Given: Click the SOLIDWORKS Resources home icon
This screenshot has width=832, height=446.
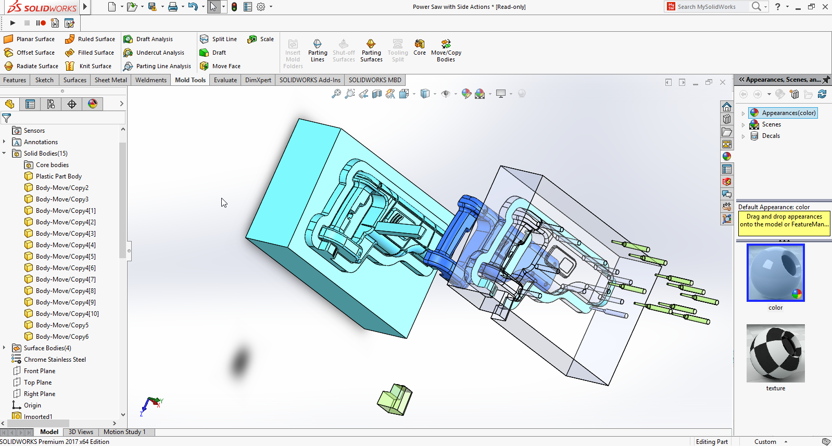Looking at the screenshot, I should tap(727, 107).
